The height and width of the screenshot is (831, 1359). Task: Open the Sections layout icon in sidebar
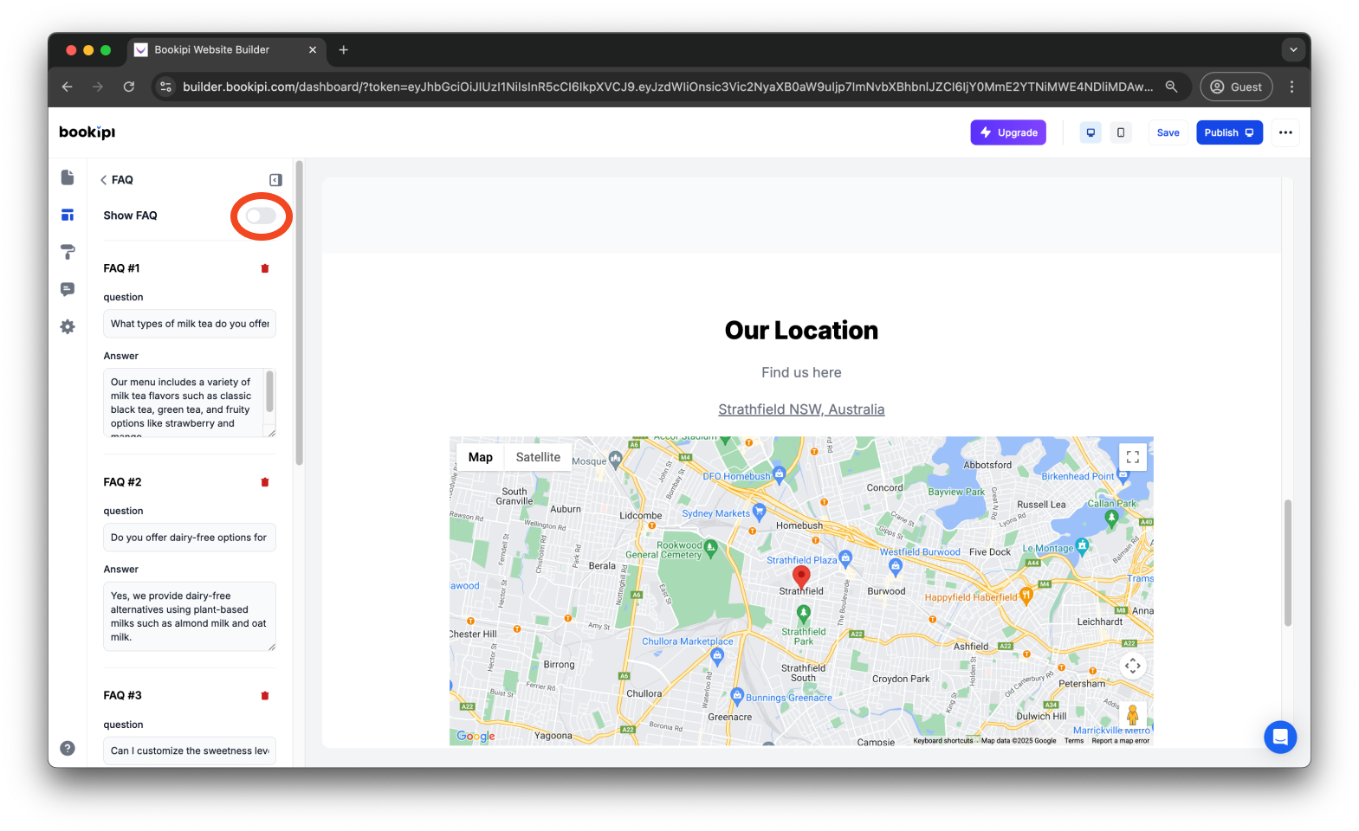(68, 215)
